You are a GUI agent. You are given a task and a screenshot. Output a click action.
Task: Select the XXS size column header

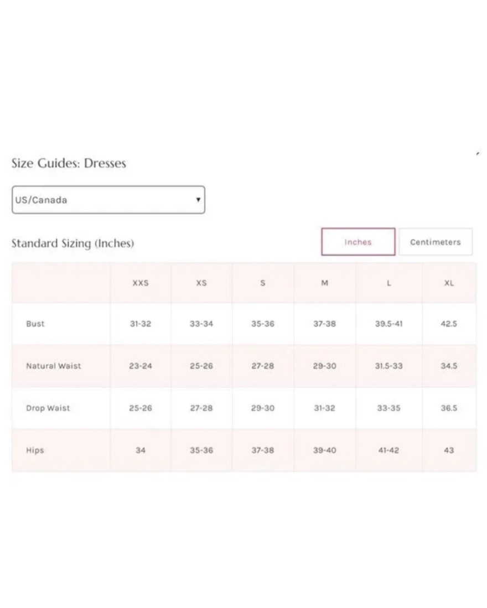pos(141,283)
